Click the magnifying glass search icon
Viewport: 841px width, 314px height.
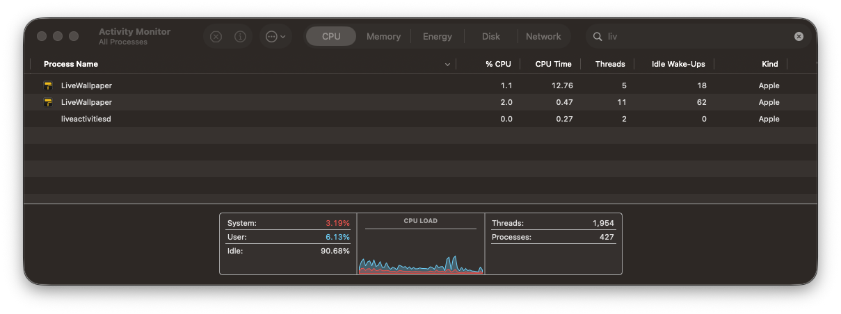[x=598, y=37]
